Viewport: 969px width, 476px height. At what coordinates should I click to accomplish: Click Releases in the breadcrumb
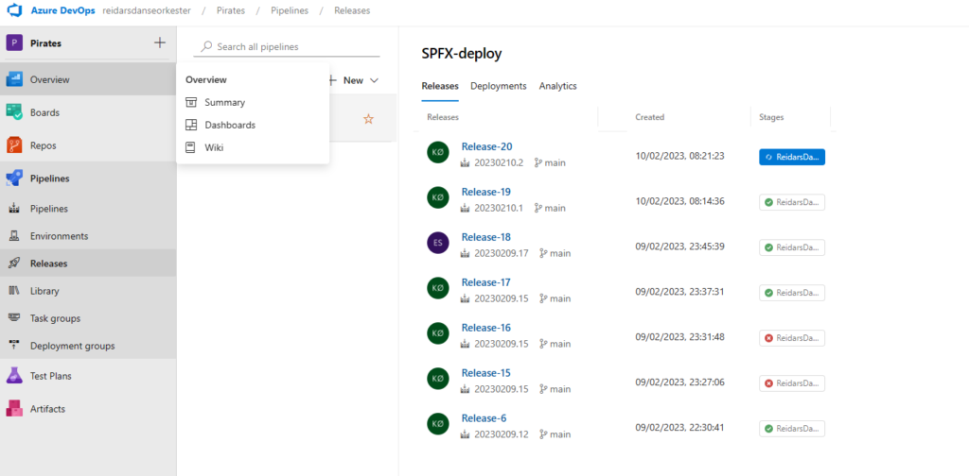[352, 11]
